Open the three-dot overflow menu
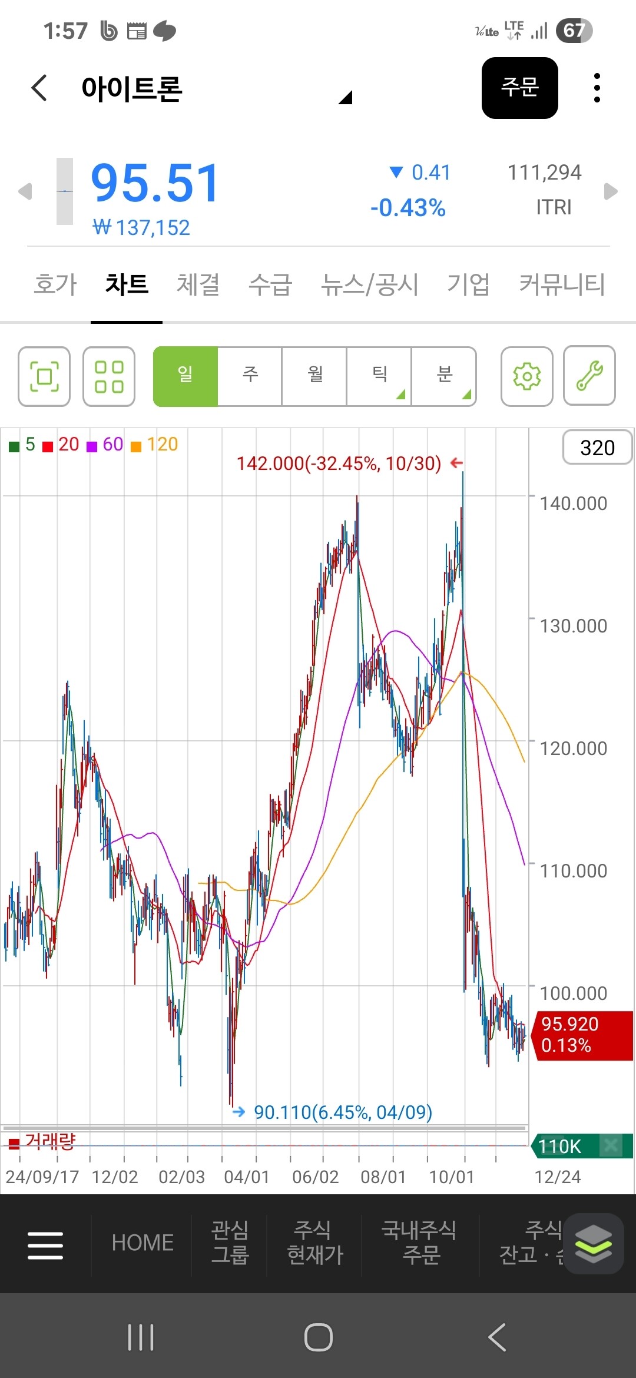This screenshot has height=1378, width=636. 597,88
